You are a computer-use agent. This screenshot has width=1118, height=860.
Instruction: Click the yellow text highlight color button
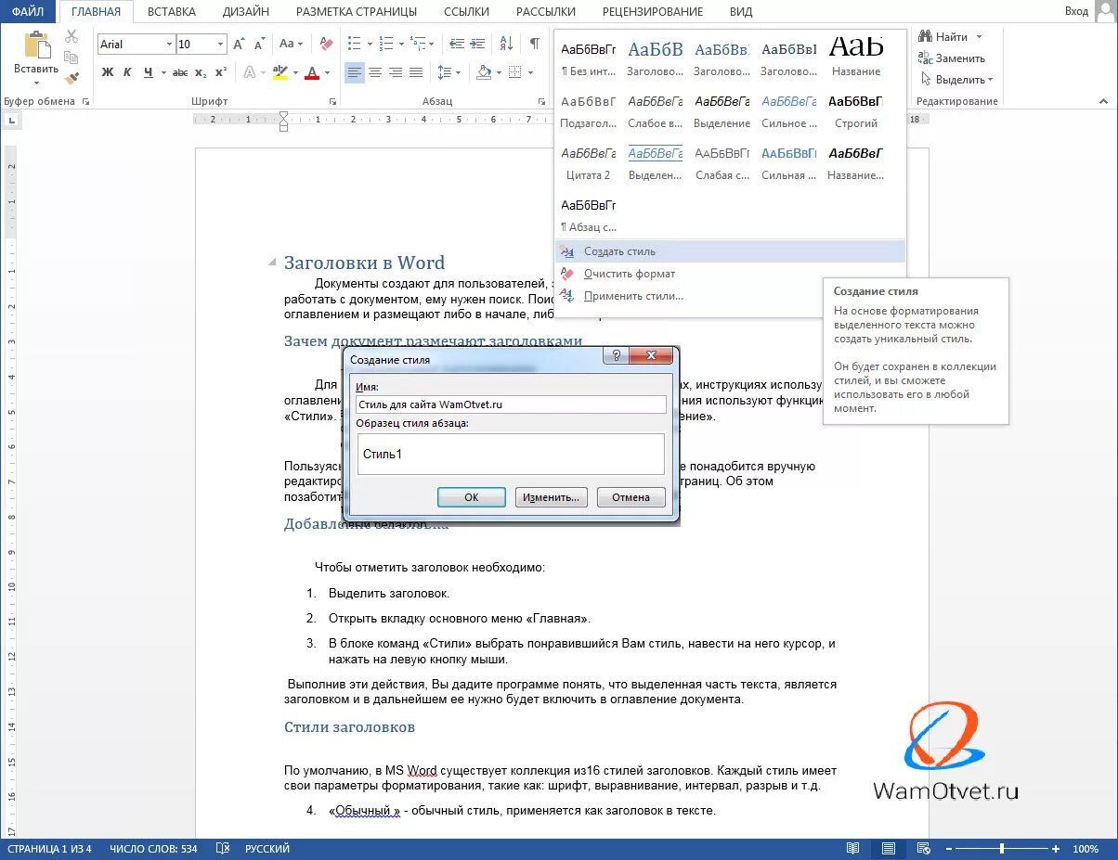279,72
